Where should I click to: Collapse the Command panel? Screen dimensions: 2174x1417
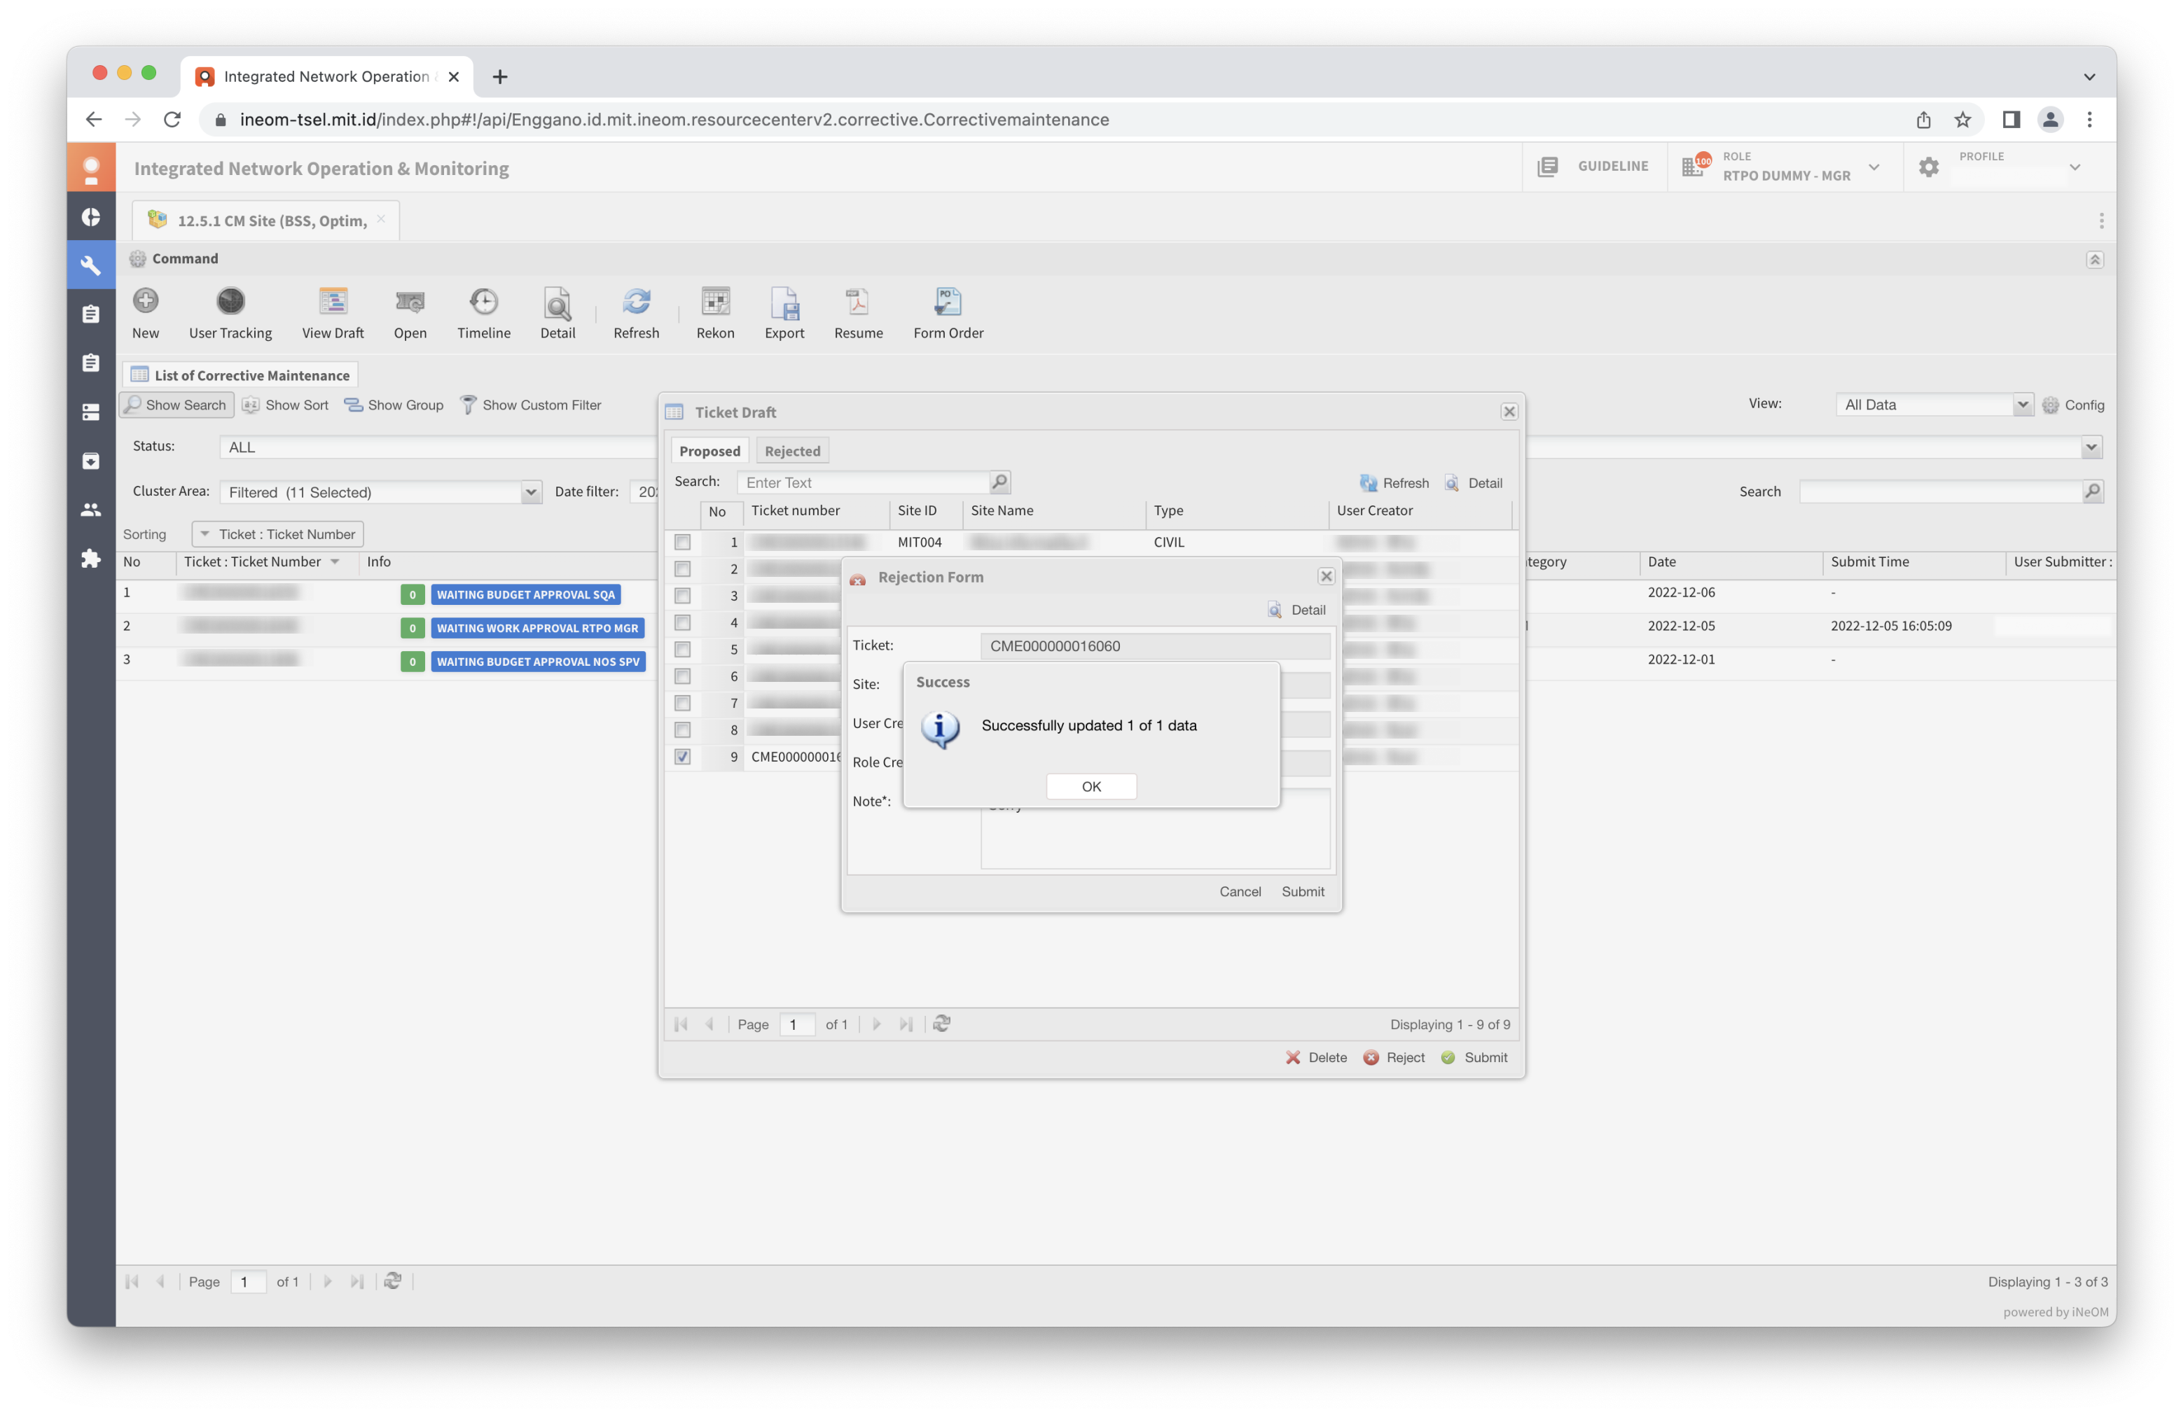point(2095,259)
